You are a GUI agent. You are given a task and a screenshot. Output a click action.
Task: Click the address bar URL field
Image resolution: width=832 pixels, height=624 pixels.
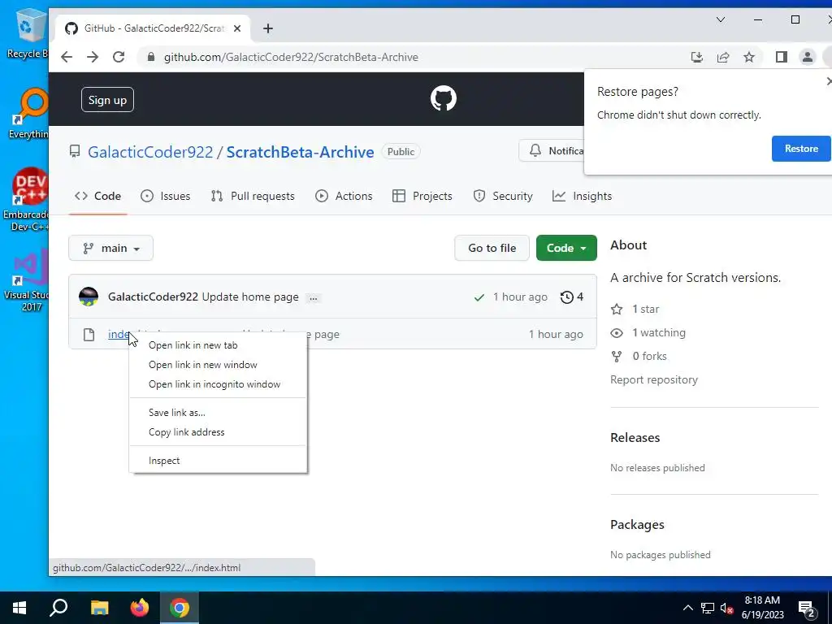coord(414,58)
